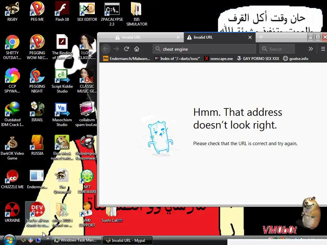Open the Endermanch/Malware... bookmark
327x245 pixels.
(x=126, y=59)
